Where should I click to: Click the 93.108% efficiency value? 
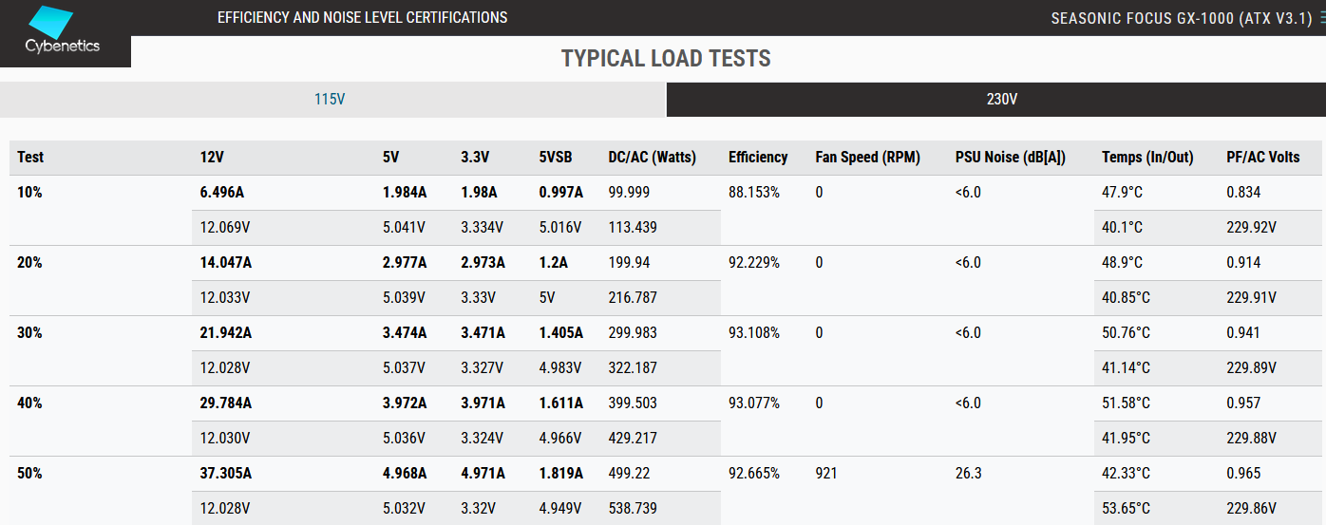click(x=754, y=333)
